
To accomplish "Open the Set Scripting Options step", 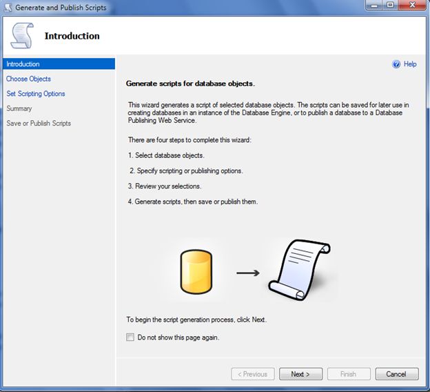I will click(x=36, y=94).
